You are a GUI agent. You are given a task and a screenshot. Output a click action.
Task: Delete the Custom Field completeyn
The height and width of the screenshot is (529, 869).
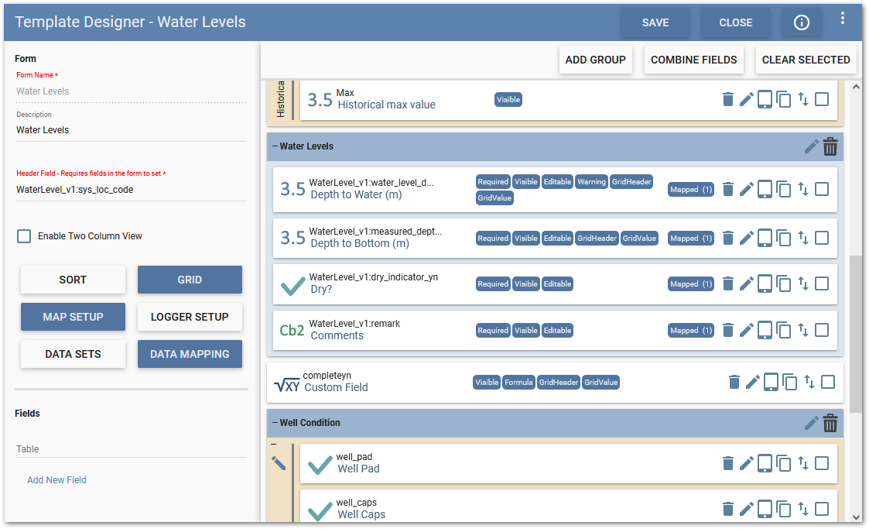point(734,382)
